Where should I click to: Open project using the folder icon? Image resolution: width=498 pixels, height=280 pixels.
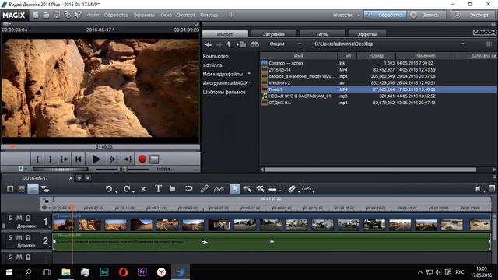pos(47,15)
